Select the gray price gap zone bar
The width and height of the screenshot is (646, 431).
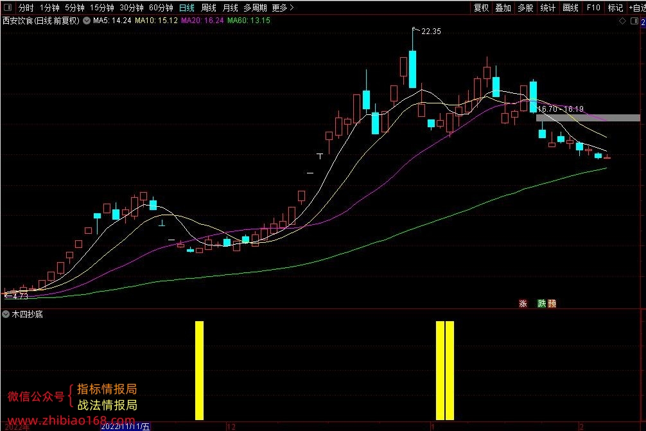(588, 118)
